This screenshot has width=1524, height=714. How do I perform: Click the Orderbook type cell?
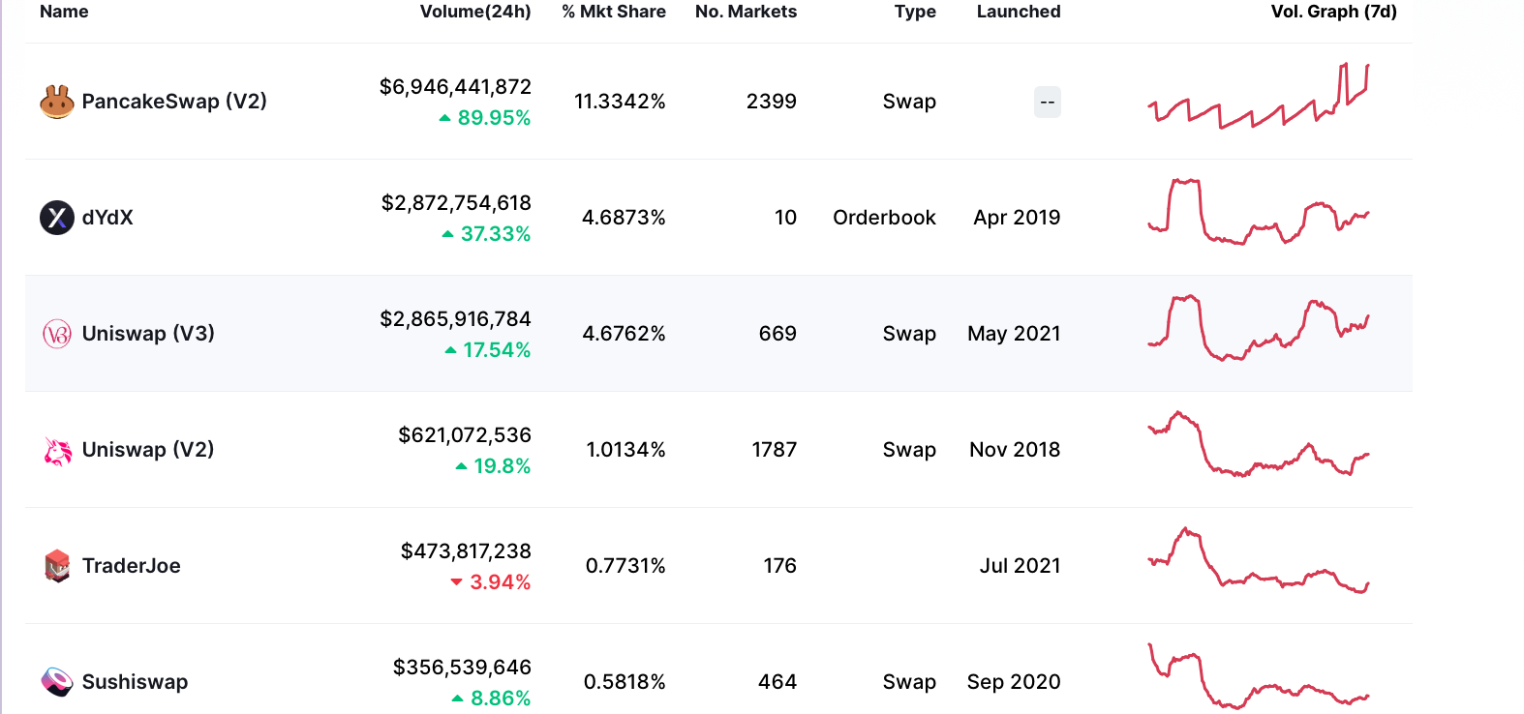pos(884,218)
